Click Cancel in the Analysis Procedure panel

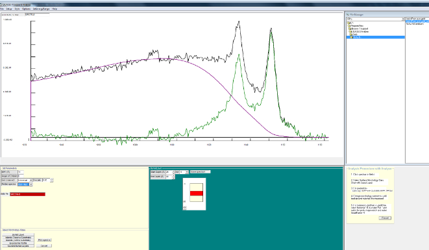click(385, 218)
